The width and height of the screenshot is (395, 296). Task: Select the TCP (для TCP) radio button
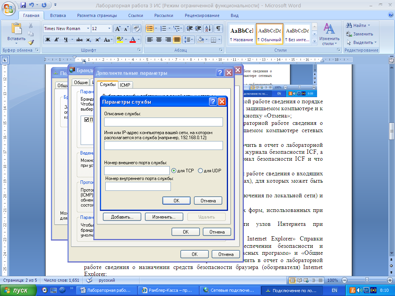click(x=174, y=171)
